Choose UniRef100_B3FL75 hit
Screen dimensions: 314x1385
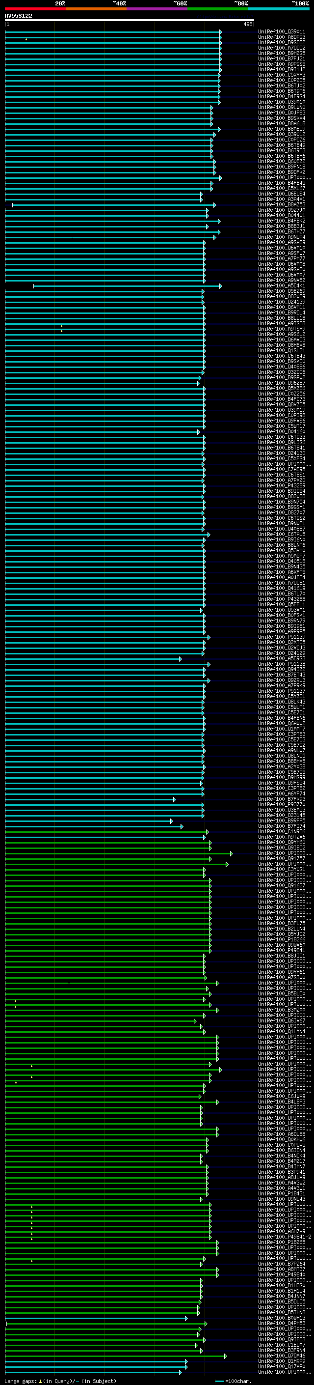coord(282,924)
